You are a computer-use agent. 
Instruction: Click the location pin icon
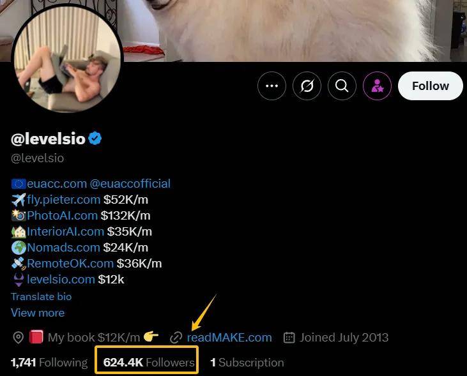(18, 338)
